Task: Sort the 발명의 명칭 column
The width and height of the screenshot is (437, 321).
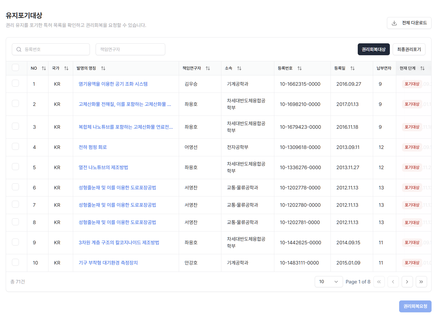Action: point(103,68)
